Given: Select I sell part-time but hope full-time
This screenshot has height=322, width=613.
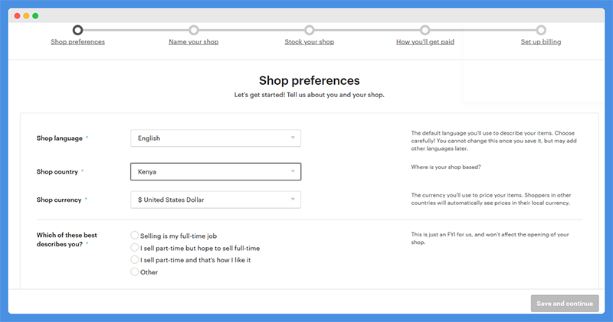Looking at the screenshot, I should [135, 248].
